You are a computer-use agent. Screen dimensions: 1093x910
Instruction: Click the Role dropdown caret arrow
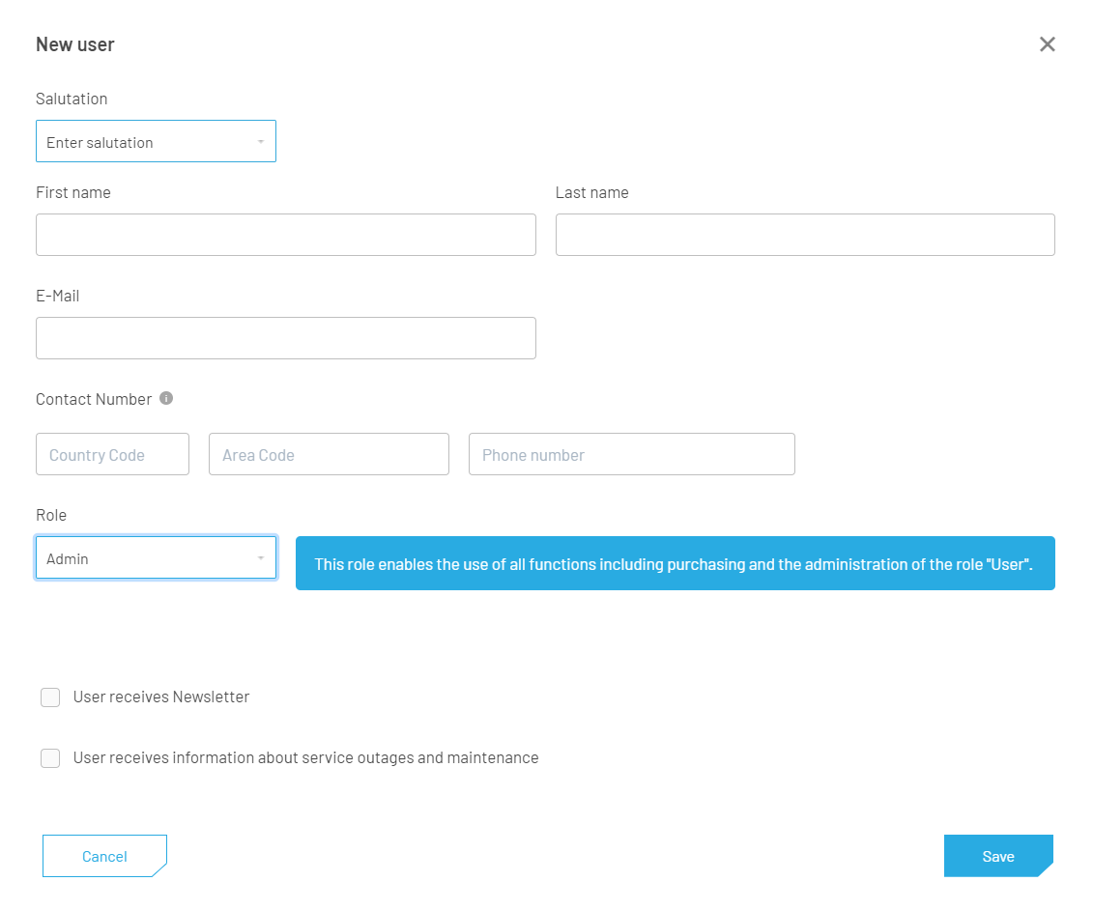coord(260,558)
